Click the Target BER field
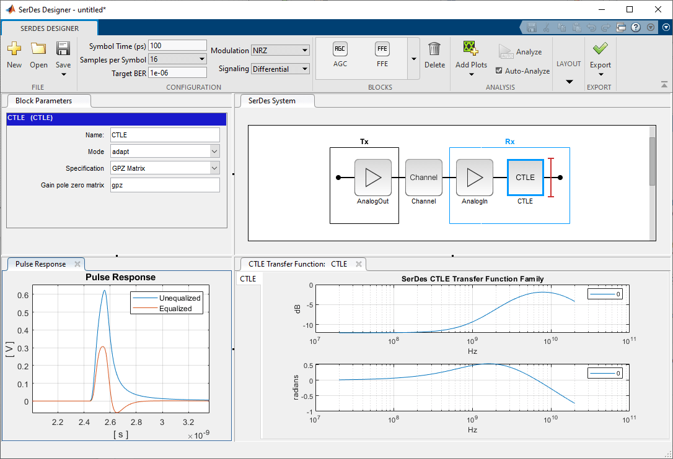The height and width of the screenshot is (459, 673). point(177,73)
